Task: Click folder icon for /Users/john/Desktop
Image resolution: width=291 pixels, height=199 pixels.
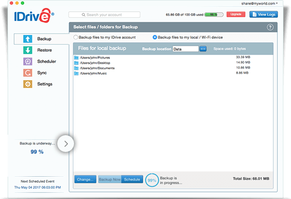Action: [x=76, y=63]
